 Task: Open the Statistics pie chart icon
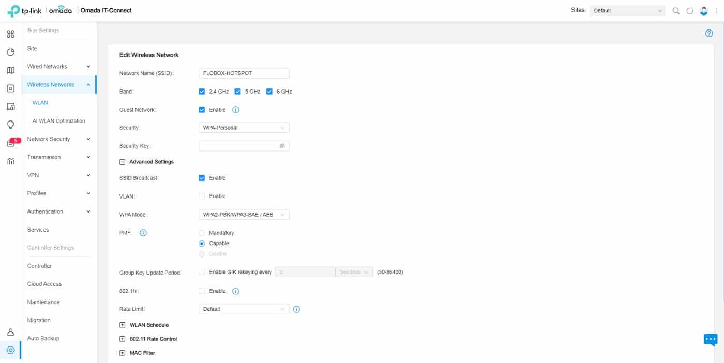point(10,52)
